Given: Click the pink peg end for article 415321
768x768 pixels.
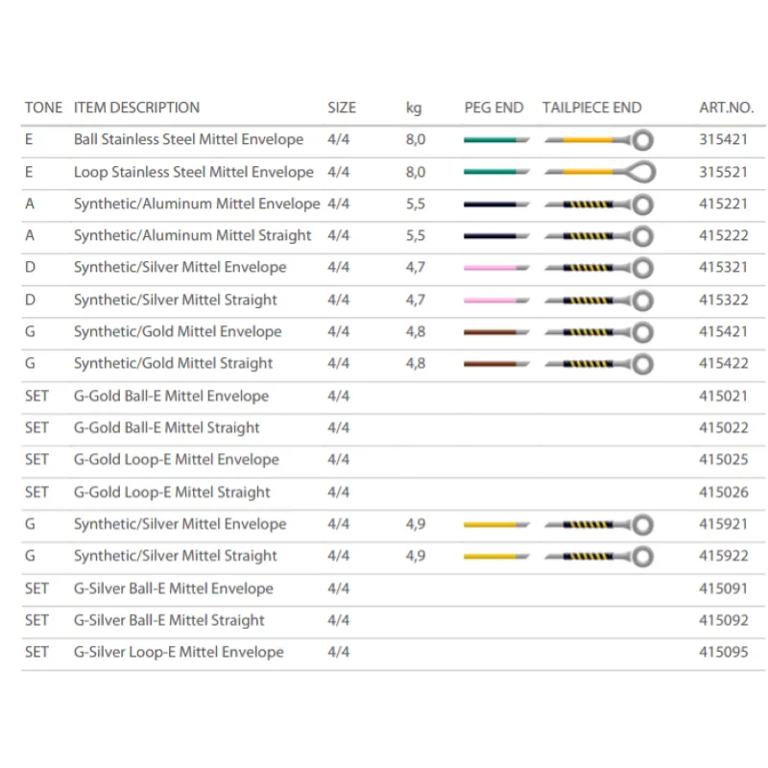Looking at the screenshot, I should point(494,268).
